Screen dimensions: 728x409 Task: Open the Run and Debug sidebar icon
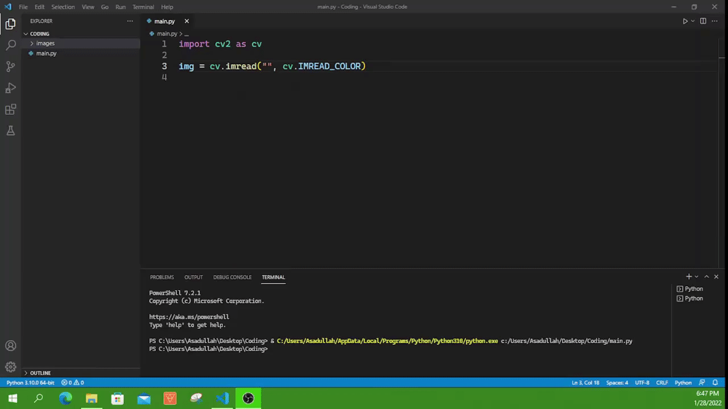10,88
